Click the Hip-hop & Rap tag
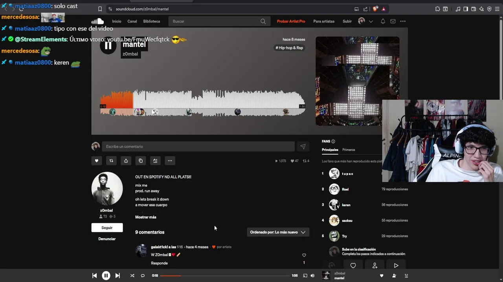The width and height of the screenshot is (503, 282). click(289, 48)
